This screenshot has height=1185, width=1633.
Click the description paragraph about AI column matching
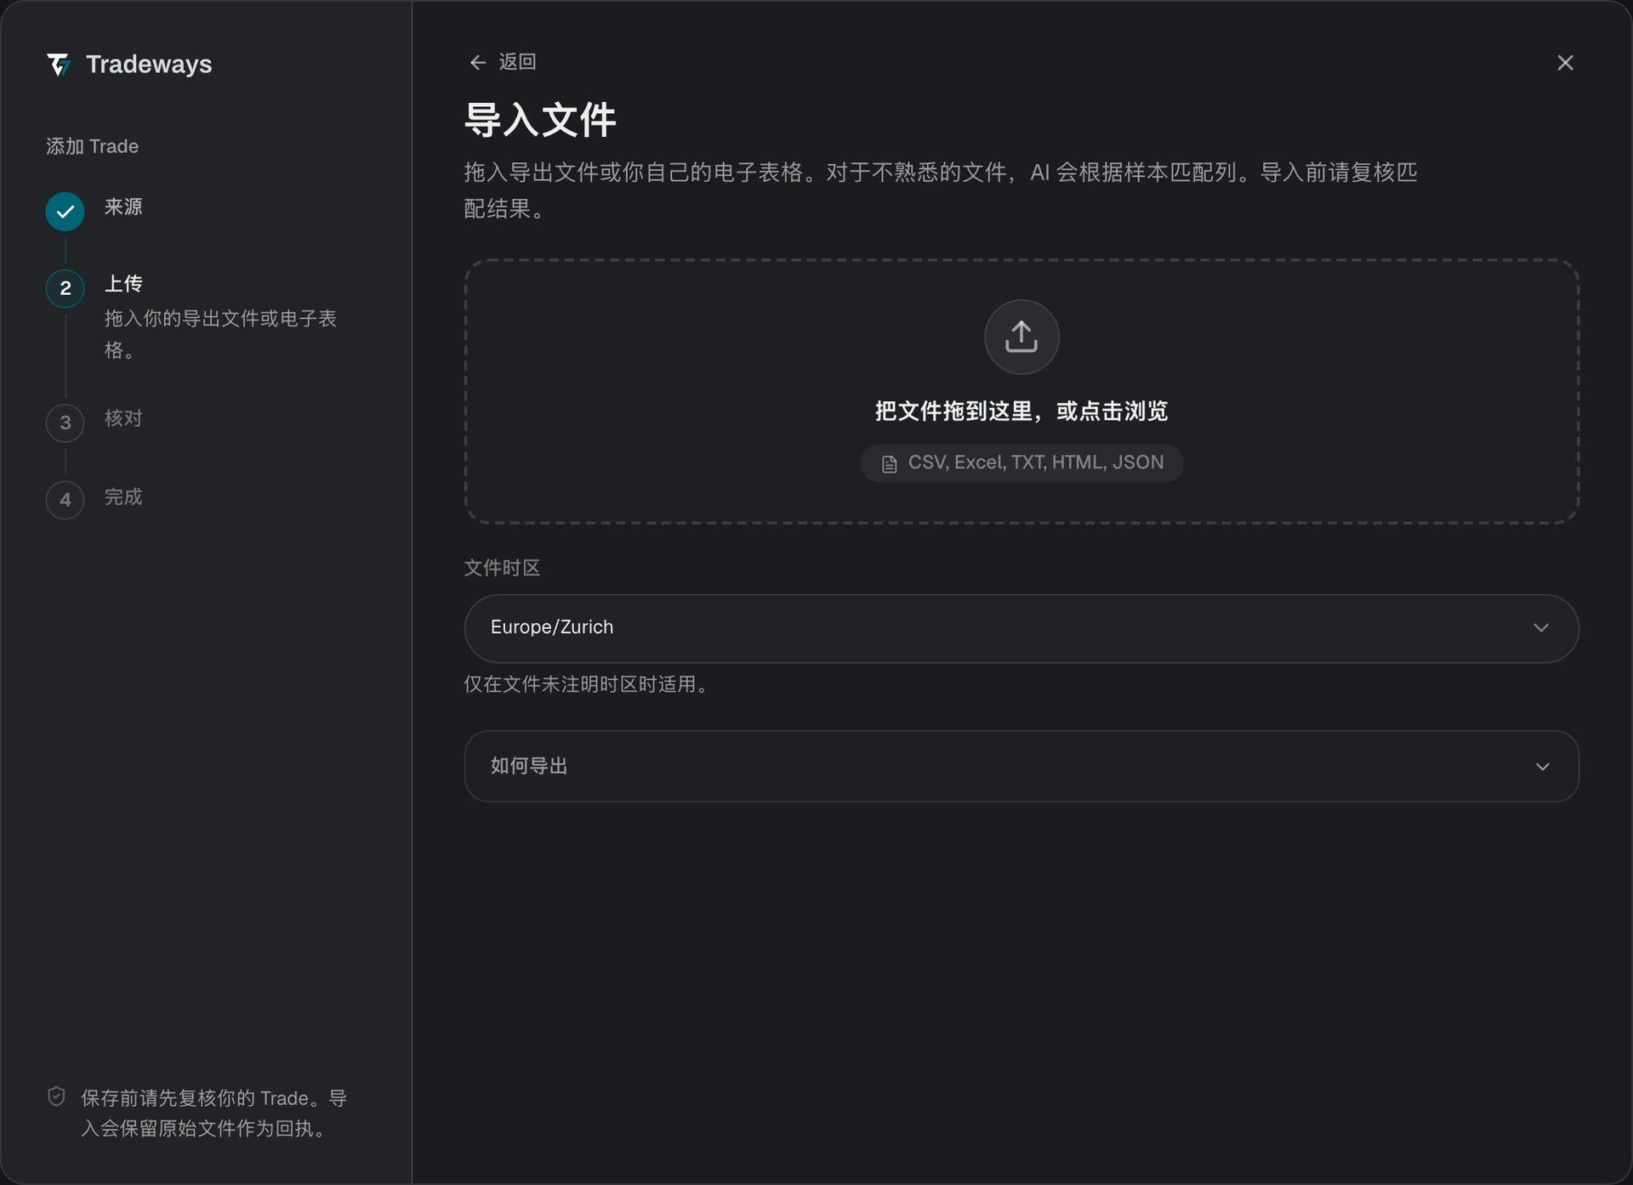pos(940,190)
